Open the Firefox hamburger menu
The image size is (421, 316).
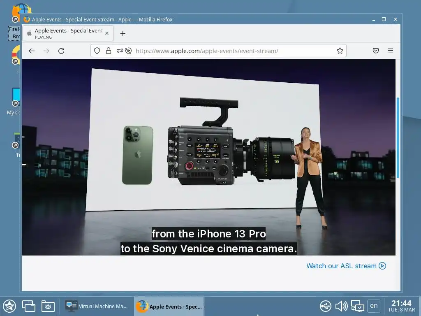click(391, 51)
